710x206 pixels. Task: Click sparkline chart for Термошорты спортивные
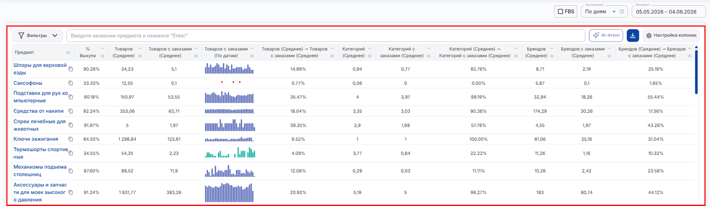tap(230, 153)
